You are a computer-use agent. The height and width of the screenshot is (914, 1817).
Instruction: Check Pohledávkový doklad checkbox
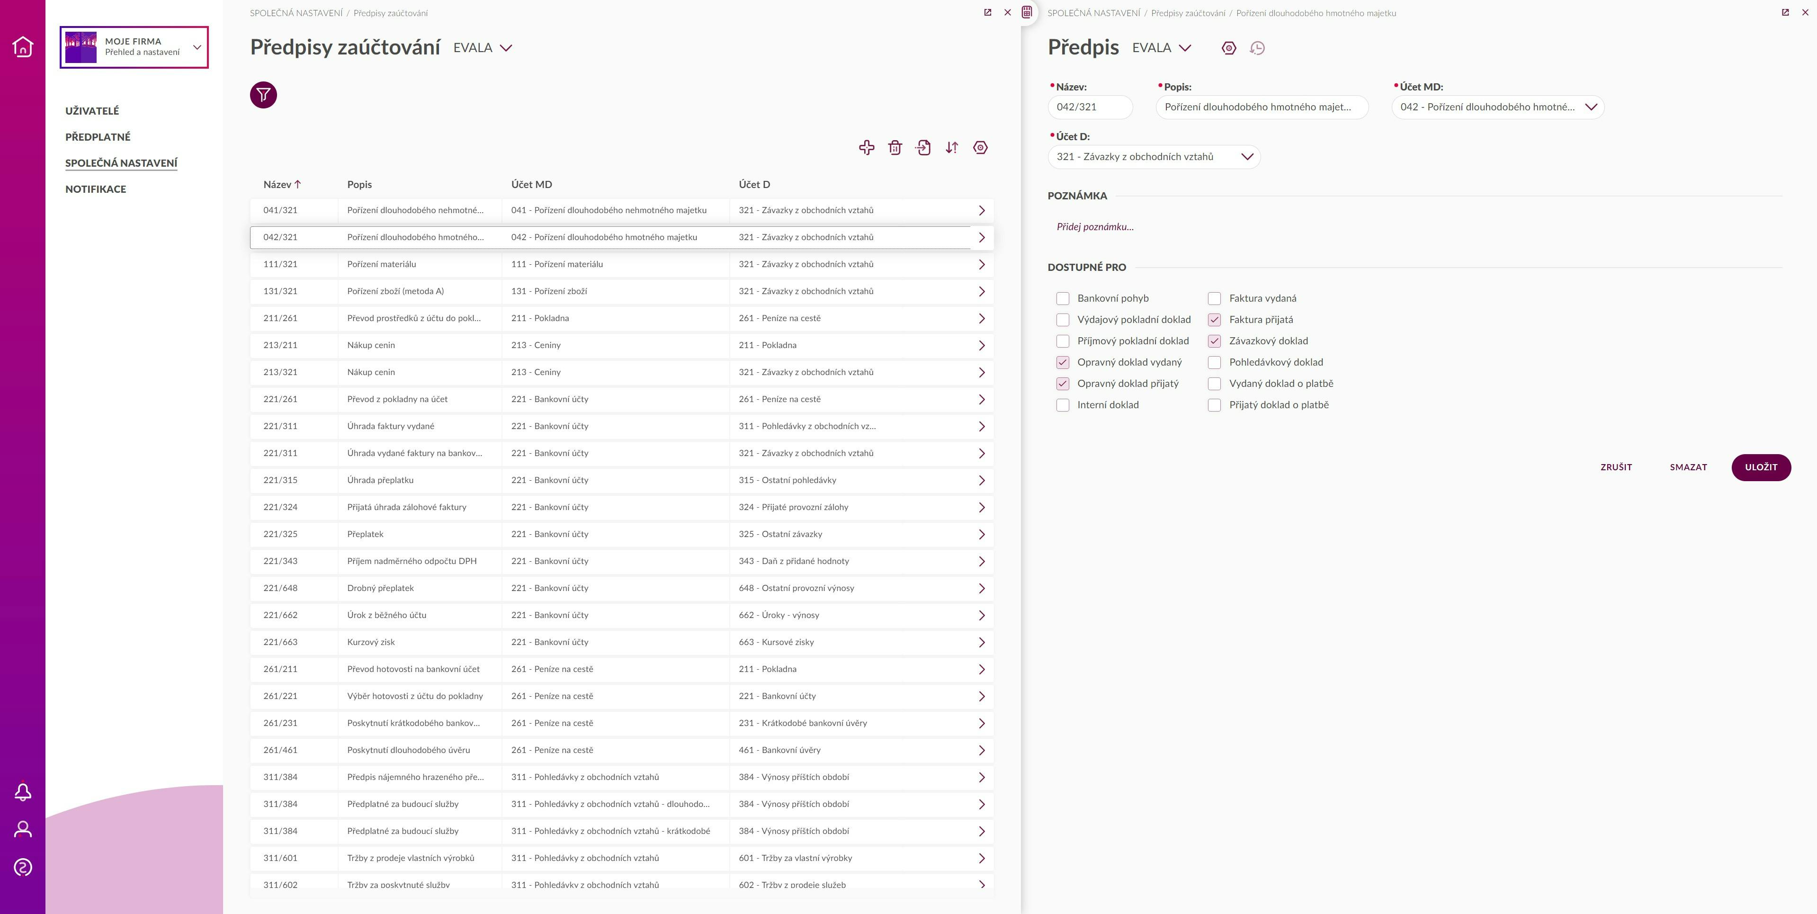[x=1214, y=362]
